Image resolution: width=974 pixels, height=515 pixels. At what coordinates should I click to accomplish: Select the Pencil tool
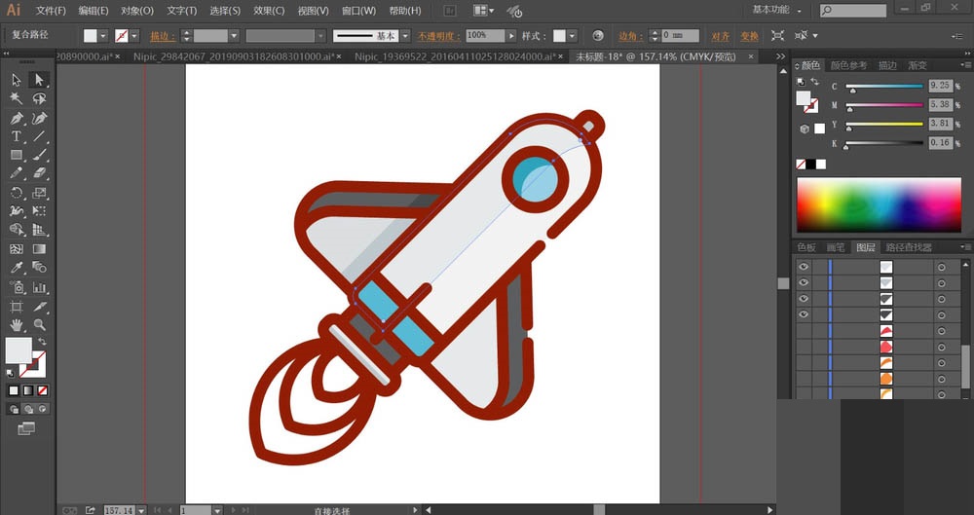pyautogui.click(x=17, y=173)
